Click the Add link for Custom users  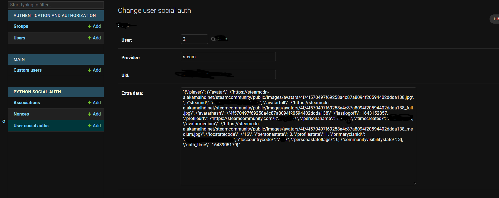pyautogui.click(x=94, y=70)
